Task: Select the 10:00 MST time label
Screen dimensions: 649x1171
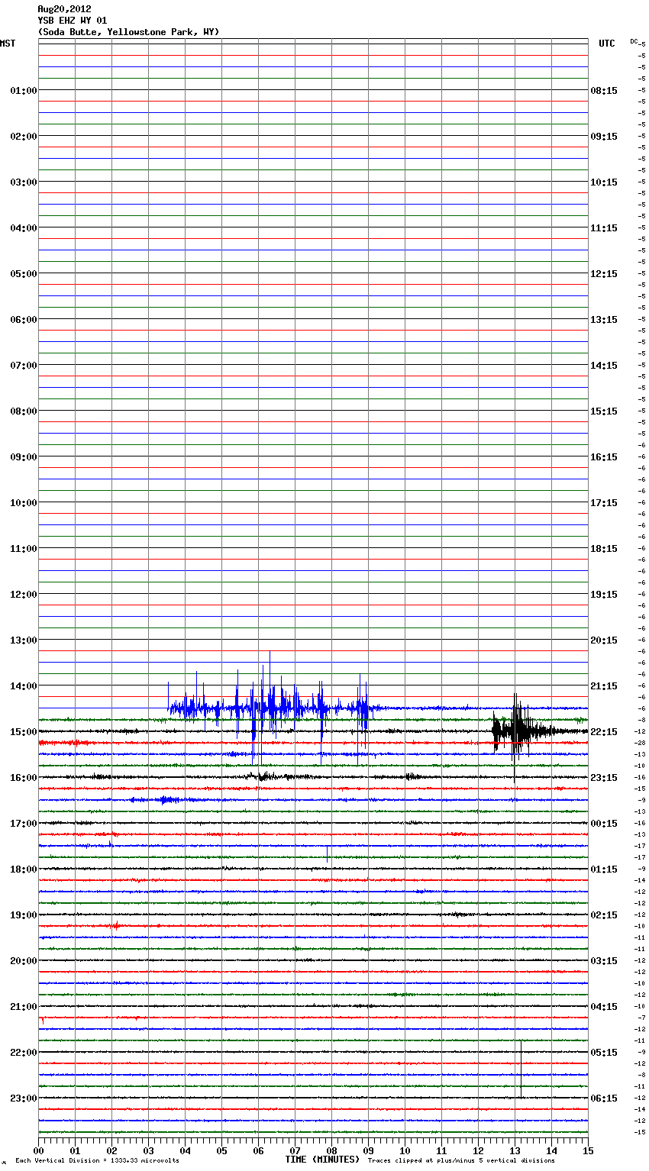Action: (x=24, y=503)
